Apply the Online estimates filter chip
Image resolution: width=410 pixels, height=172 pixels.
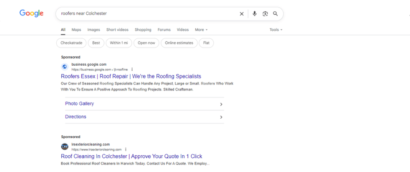179,43
